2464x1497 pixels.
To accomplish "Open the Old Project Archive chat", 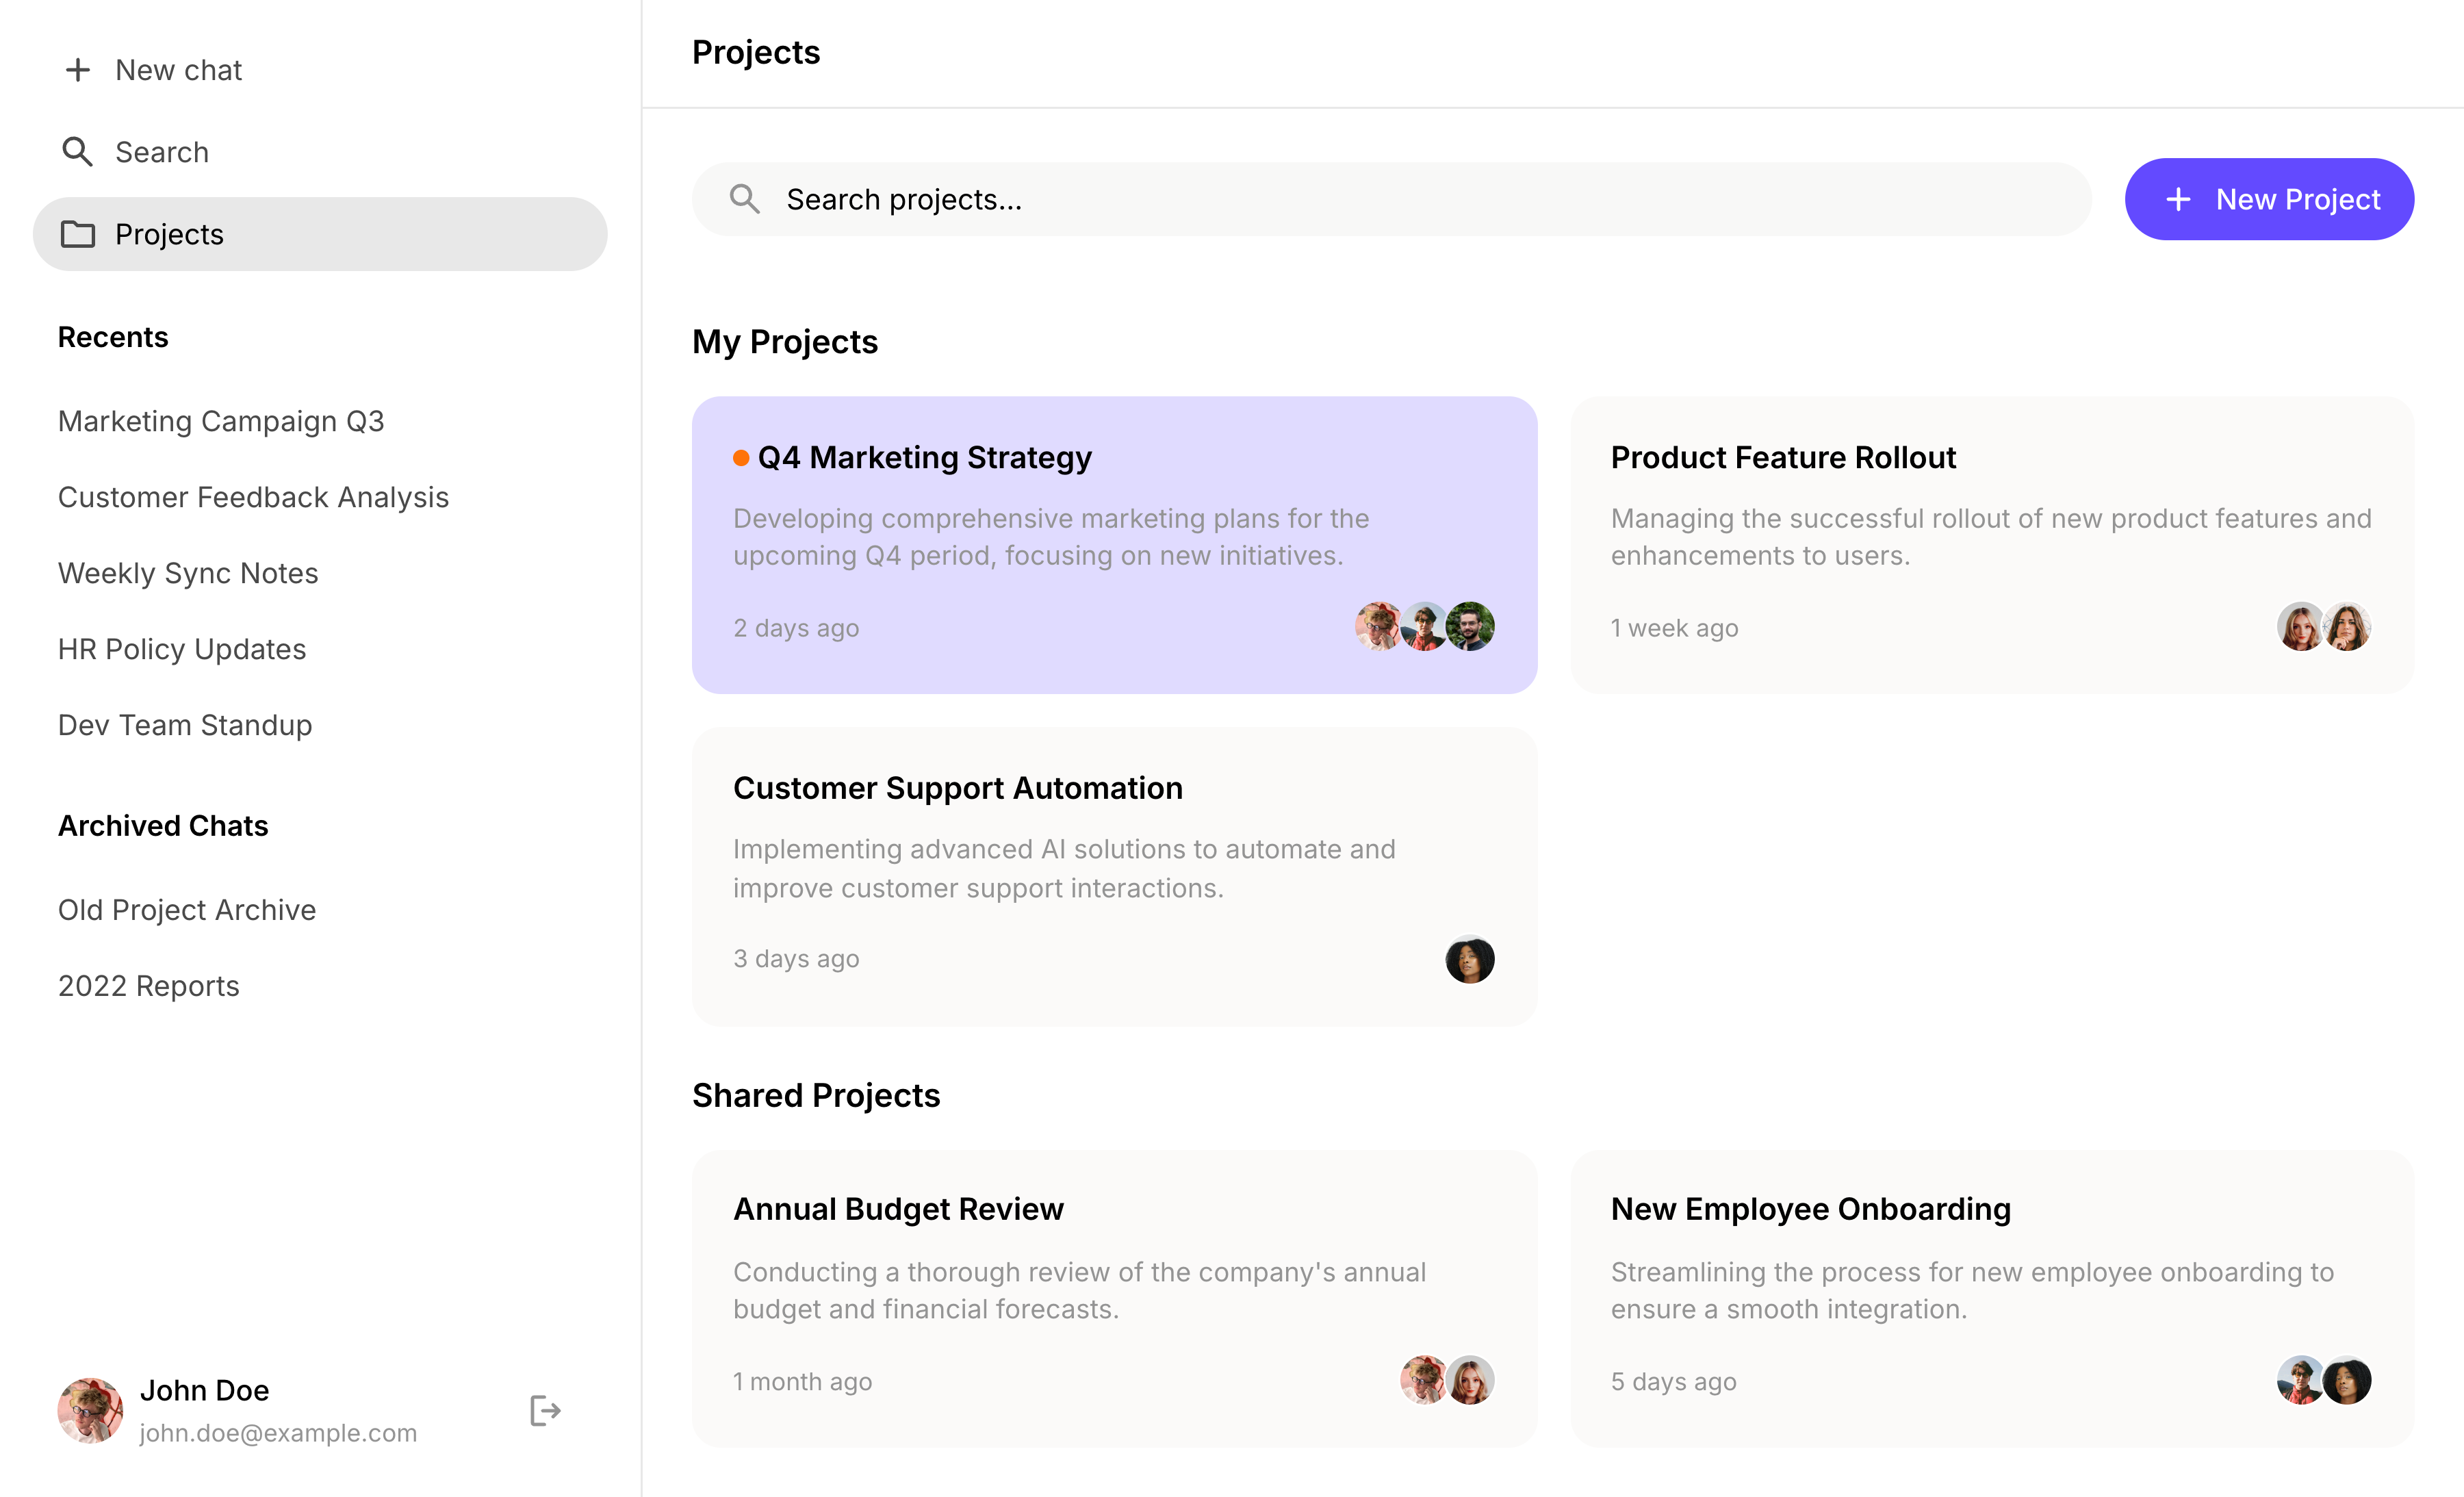I will (187, 910).
